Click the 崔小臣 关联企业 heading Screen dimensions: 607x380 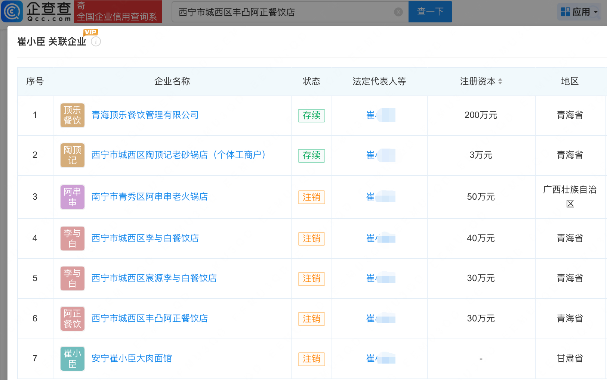[52, 41]
